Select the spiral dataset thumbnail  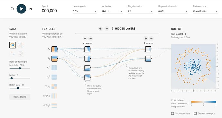[x=21, y=53]
